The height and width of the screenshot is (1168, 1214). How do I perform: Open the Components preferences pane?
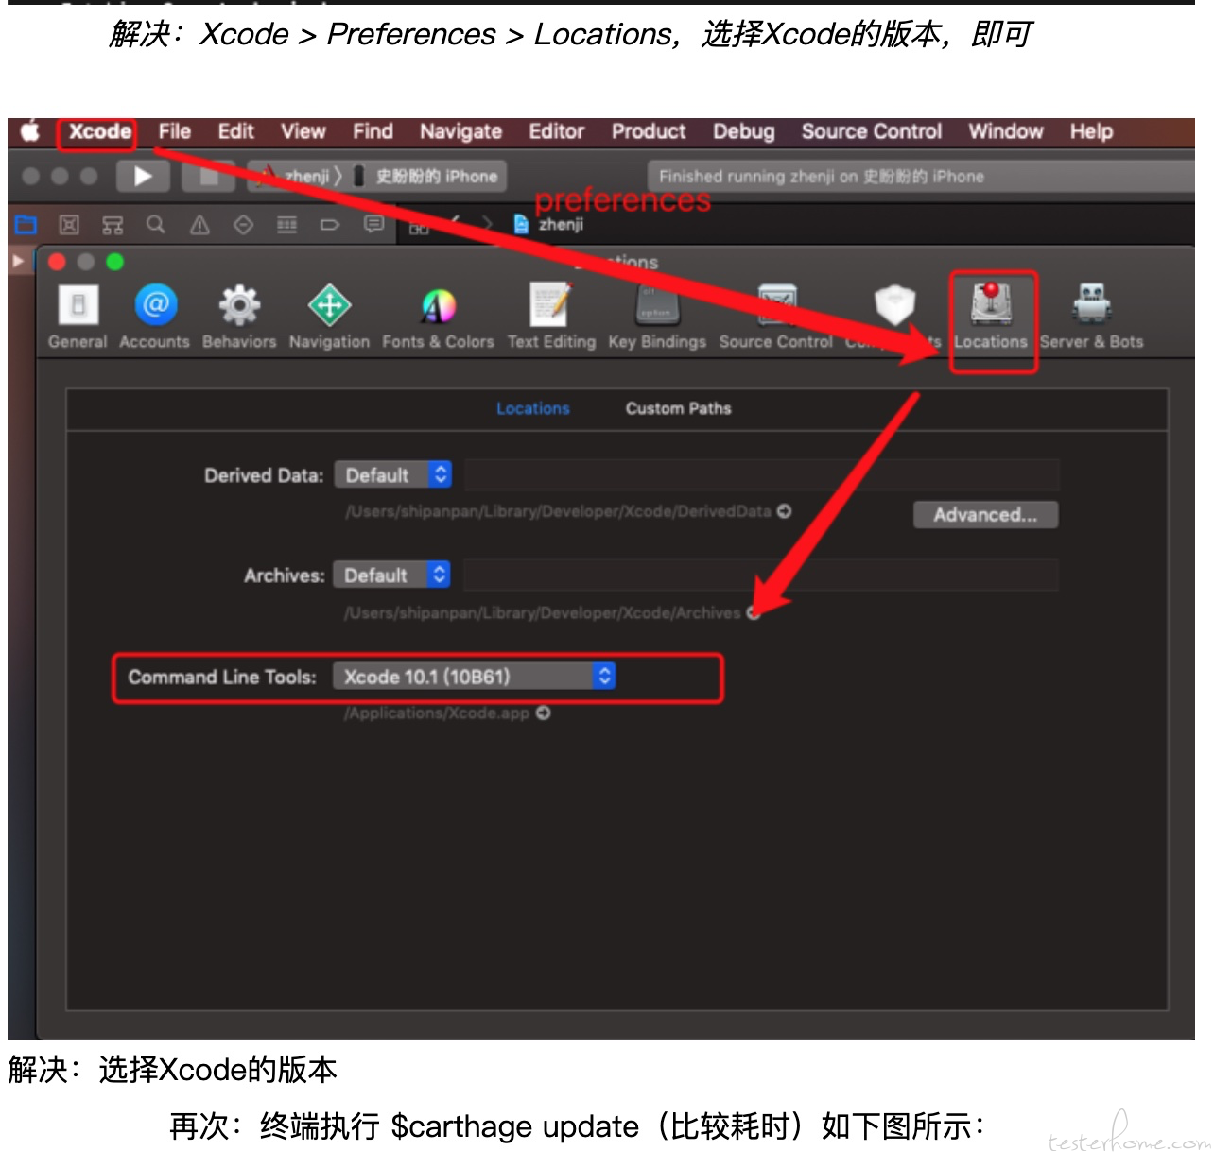tap(893, 317)
